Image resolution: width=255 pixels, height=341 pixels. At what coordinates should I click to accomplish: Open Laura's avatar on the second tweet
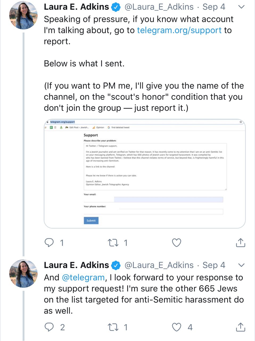tap(23, 273)
